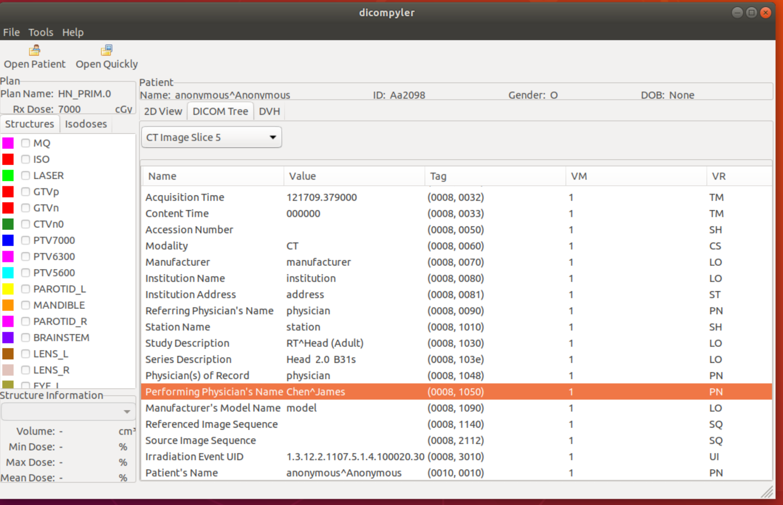Enable the MQ structure checkbox

coord(26,143)
